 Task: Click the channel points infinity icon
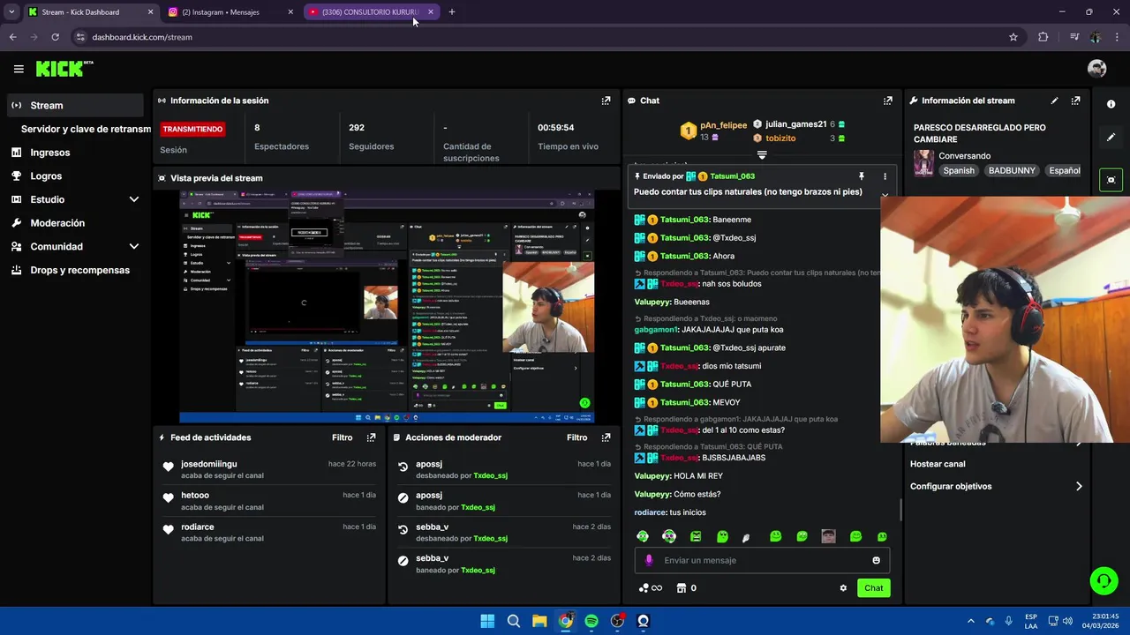coord(651,588)
